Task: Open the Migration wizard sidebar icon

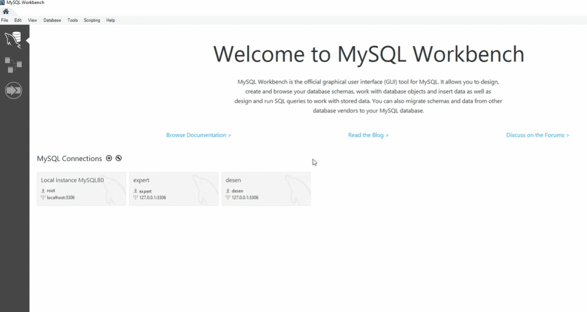Action: tap(14, 91)
